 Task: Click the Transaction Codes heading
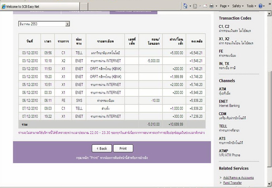pyautogui.click(x=235, y=18)
